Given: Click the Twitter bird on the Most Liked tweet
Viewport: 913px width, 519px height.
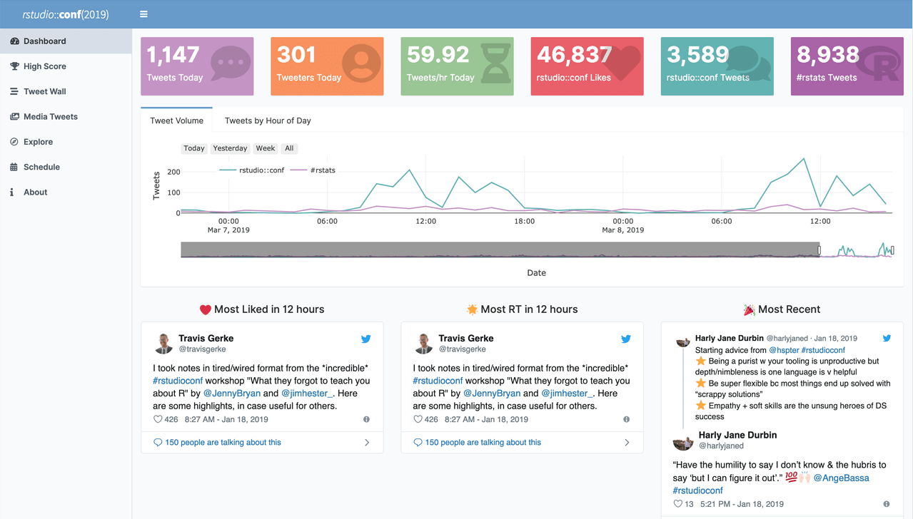Looking at the screenshot, I should click(x=365, y=339).
